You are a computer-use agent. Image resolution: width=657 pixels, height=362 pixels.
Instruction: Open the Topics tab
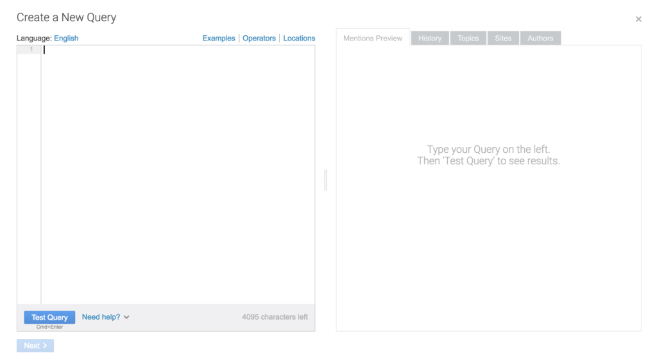click(x=468, y=39)
